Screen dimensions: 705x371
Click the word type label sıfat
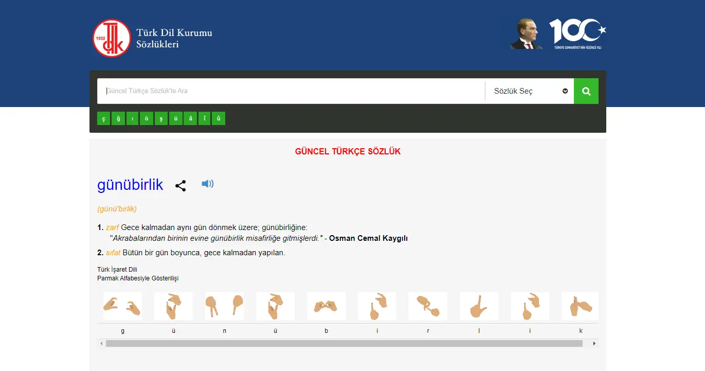coord(113,253)
